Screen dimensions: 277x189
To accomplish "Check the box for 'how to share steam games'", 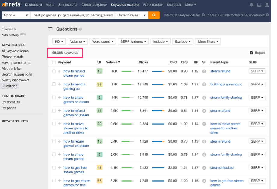I will [54, 154].
